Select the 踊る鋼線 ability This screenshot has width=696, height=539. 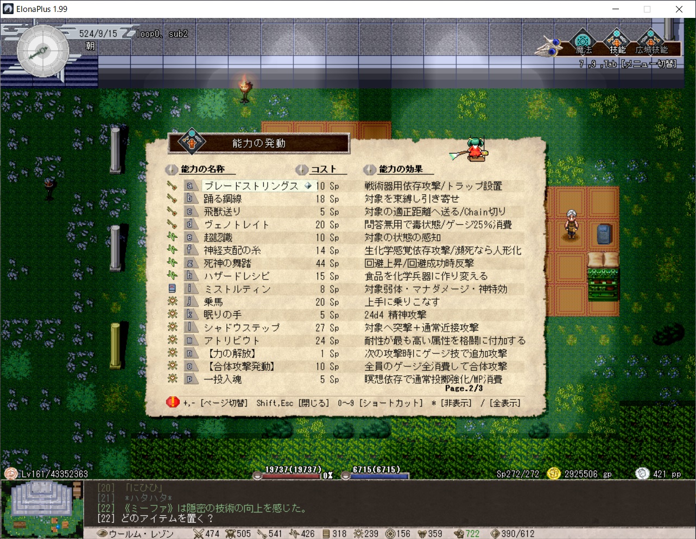click(223, 199)
